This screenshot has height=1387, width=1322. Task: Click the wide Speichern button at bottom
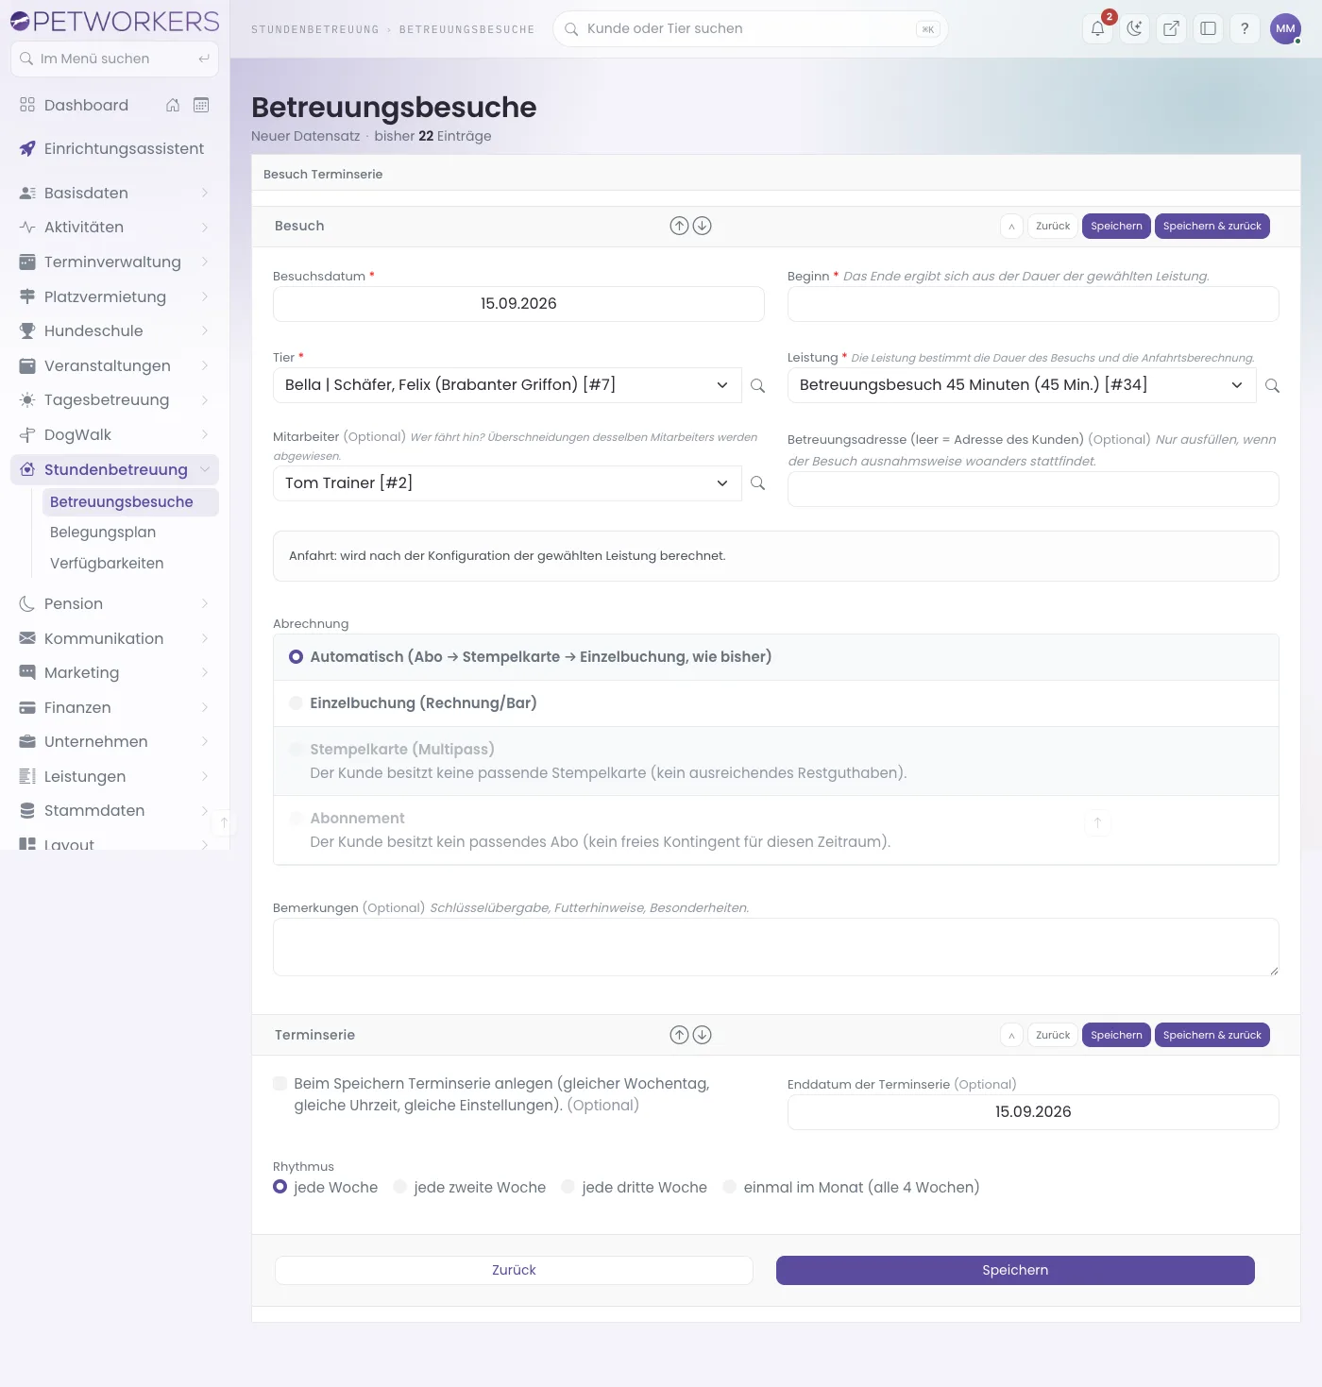coord(1015,1270)
